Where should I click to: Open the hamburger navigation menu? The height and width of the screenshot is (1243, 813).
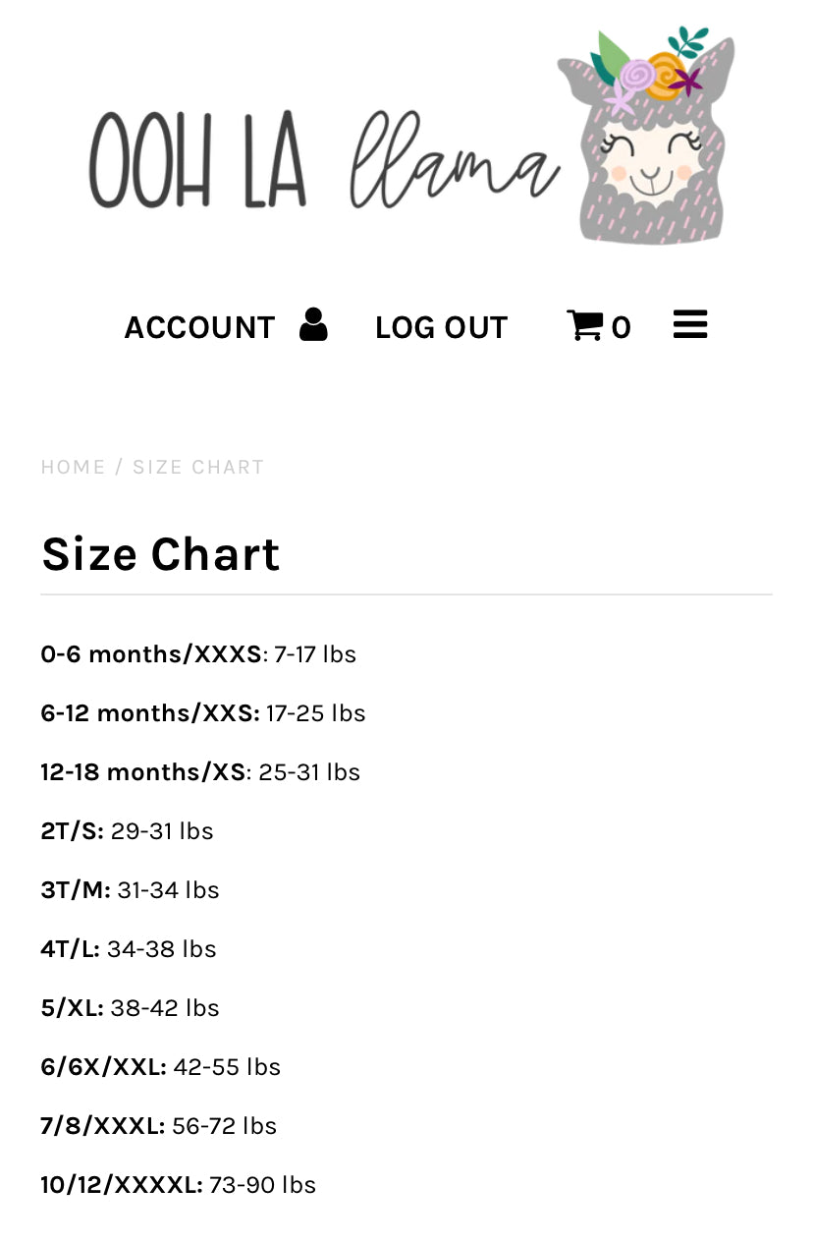(689, 325)
